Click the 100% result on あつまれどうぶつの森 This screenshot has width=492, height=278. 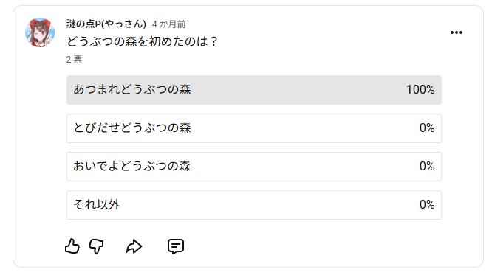click(420, 90)
